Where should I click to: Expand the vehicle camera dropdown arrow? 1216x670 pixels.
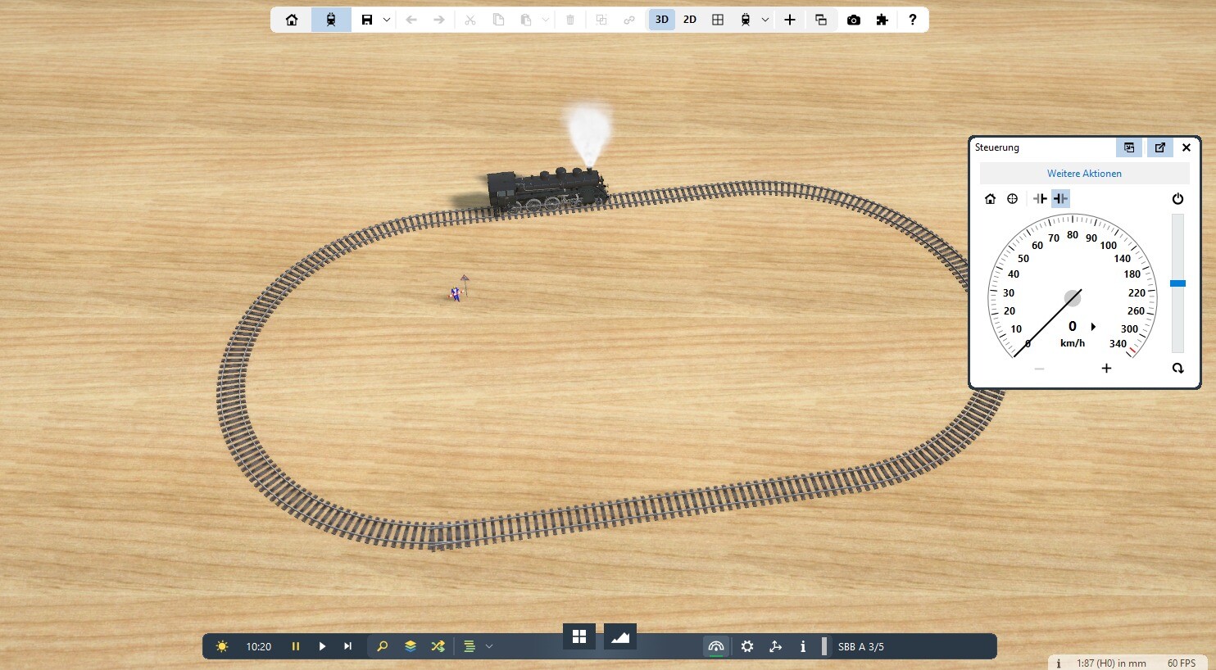pyautogui.click(x=765, y=20)
